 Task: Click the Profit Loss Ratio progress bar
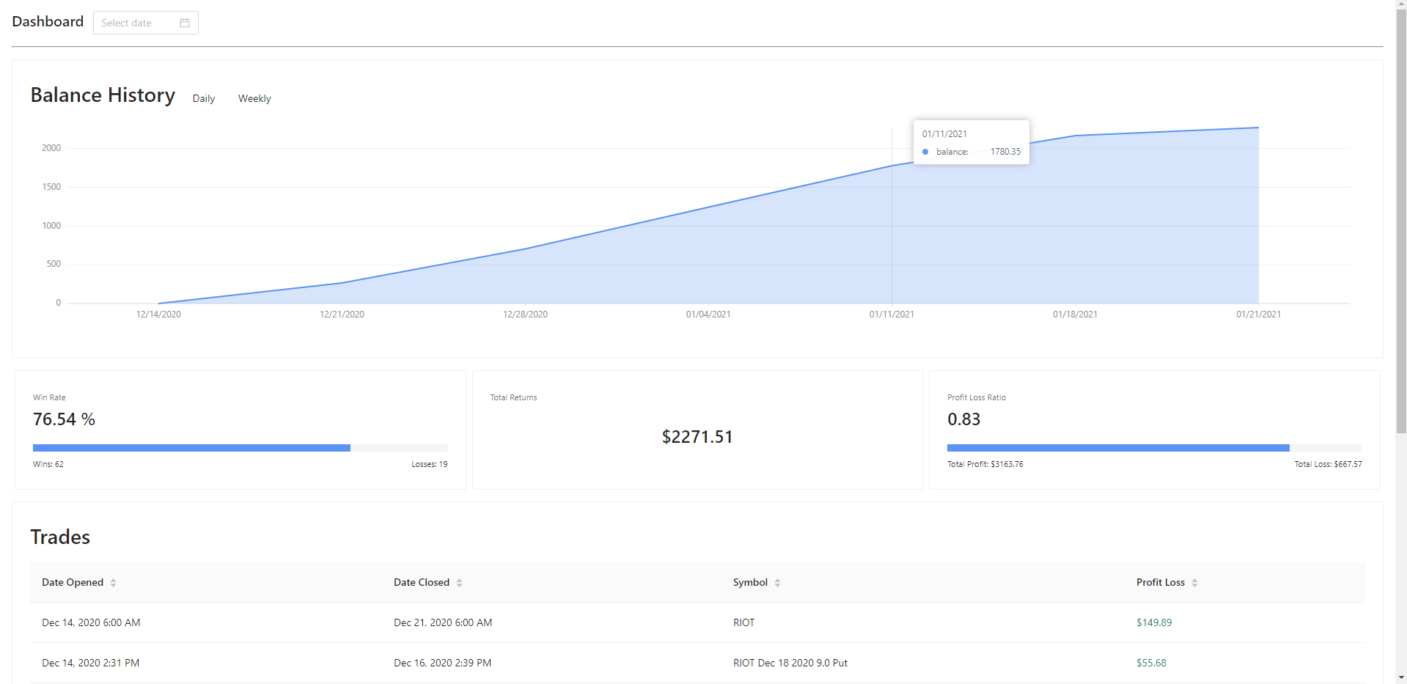coord(1154,448)
